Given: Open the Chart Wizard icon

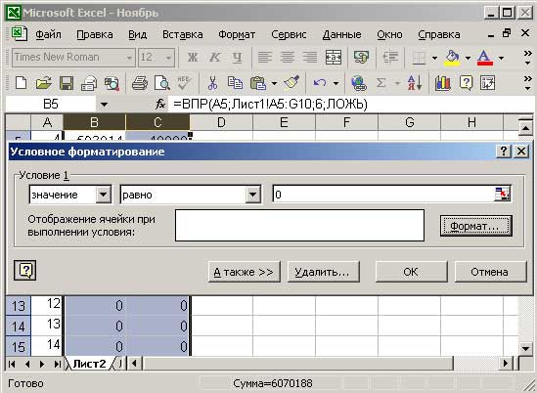Looking at the screenshot, I should [x=442, y=83].
